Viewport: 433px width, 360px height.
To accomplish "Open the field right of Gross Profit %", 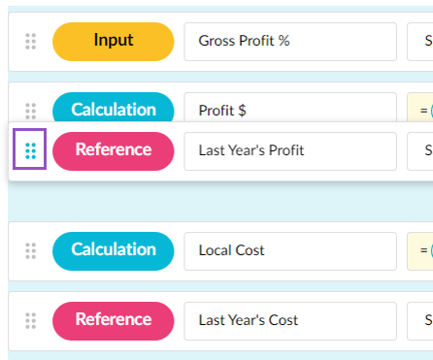I will coord(420,42).
